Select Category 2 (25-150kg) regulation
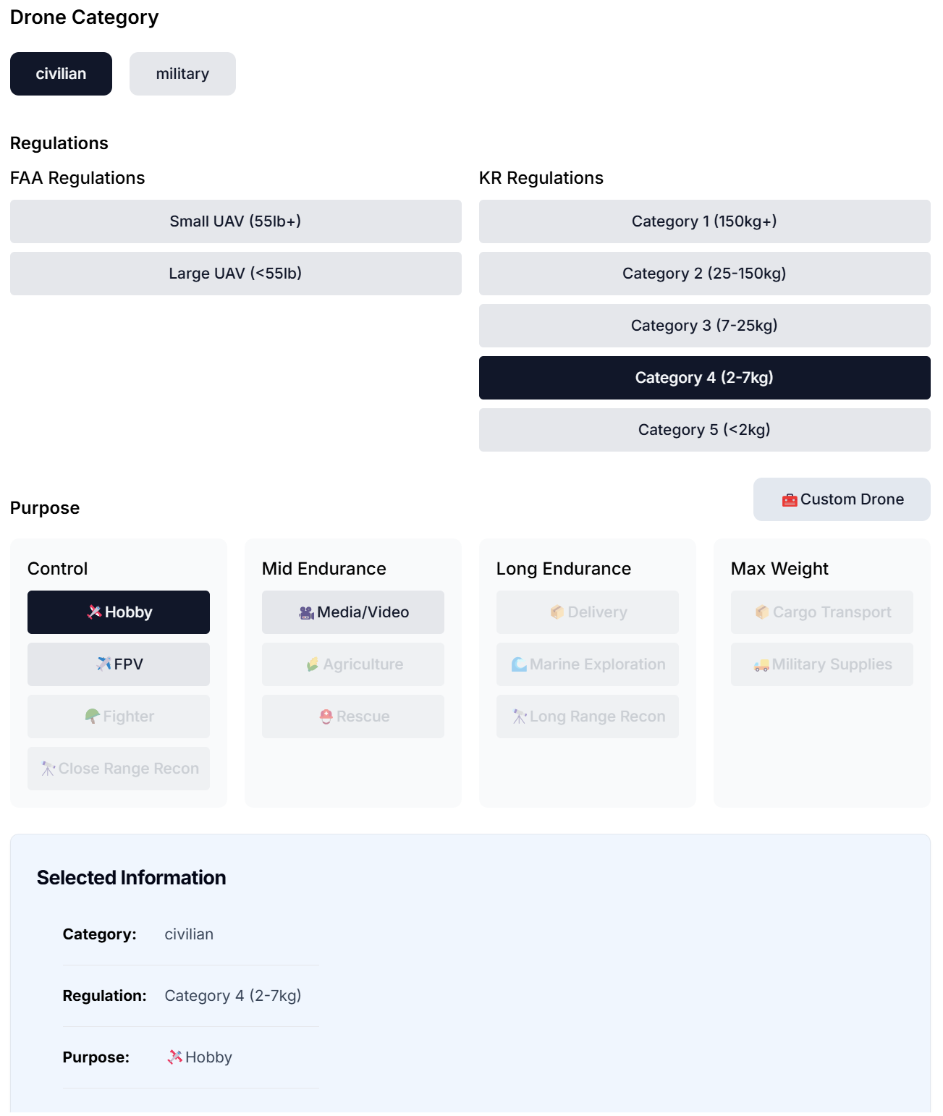The image size is (943, 1116). tap(704, 274)
